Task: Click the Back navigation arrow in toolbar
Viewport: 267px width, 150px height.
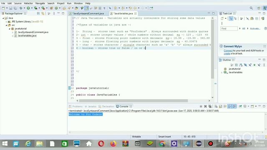Action: (x=135, y=8)
